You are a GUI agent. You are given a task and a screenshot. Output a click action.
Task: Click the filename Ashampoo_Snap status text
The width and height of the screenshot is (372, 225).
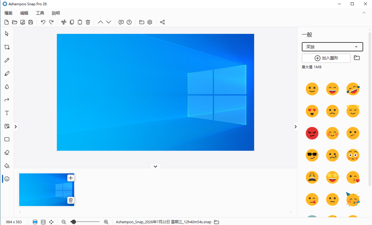pyautogui.click(x=164, y=222)
